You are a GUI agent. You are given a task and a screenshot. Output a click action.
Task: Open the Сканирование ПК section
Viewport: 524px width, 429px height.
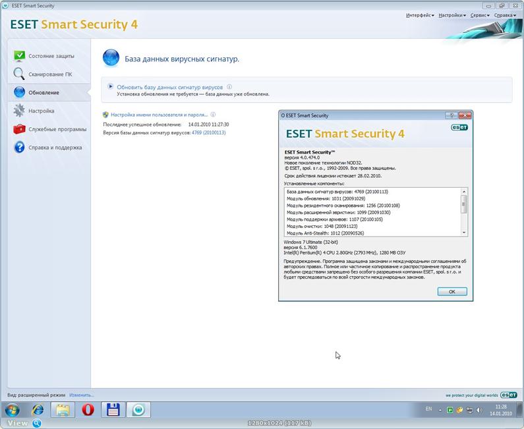coord(49,74)
